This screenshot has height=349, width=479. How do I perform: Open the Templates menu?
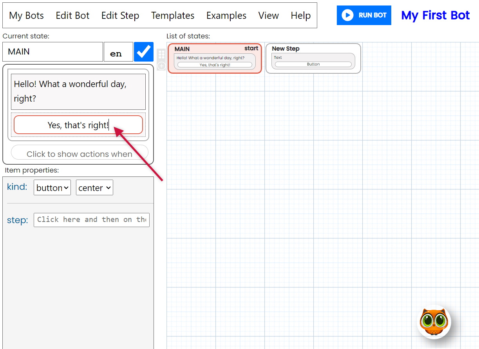[x=173, y=16]
